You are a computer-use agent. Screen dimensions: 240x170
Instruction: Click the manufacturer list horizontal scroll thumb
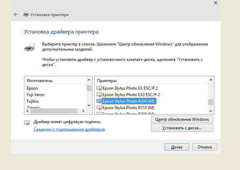point(54,111)
